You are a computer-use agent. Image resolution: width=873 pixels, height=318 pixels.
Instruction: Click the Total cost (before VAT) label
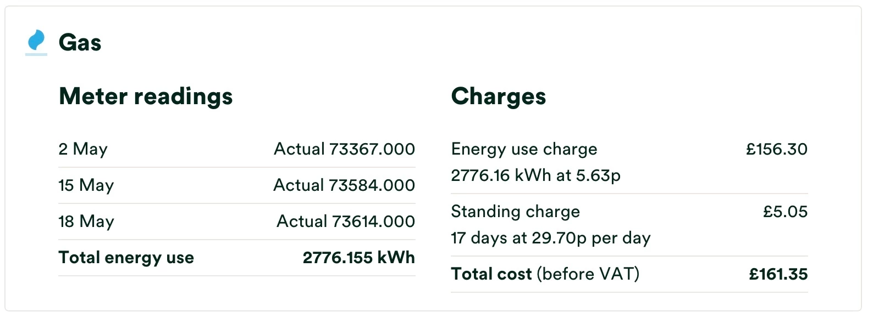[545, 274]
